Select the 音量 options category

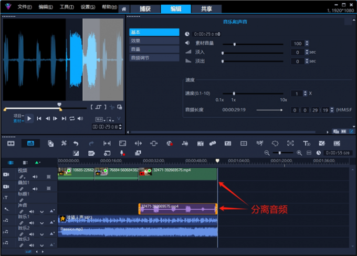(x=154, y=49)
